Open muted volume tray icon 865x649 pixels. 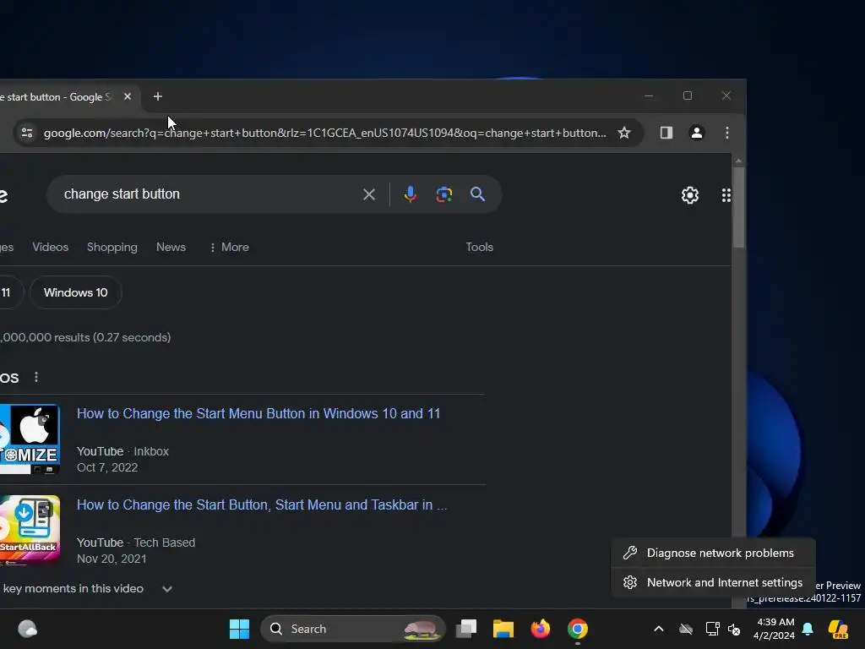click(734, 629)
